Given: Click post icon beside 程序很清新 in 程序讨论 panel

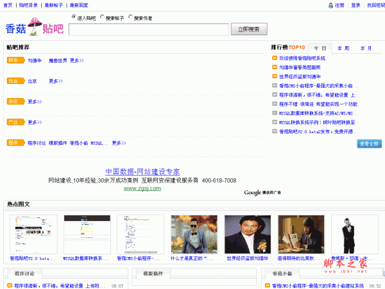Looking at the screenshot, I should (10, 285).
